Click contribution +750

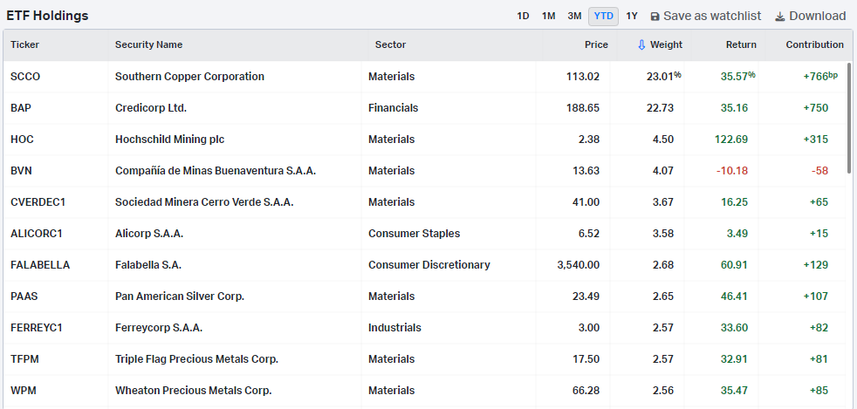point(816,108)
